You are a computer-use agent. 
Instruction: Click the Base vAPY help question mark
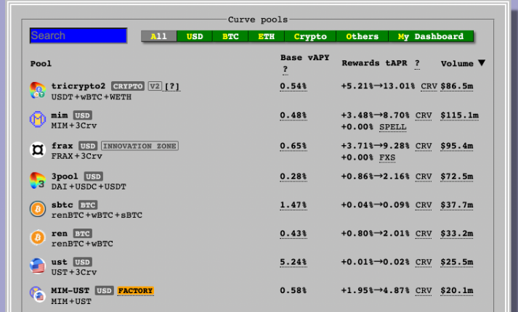coord(286,69)
